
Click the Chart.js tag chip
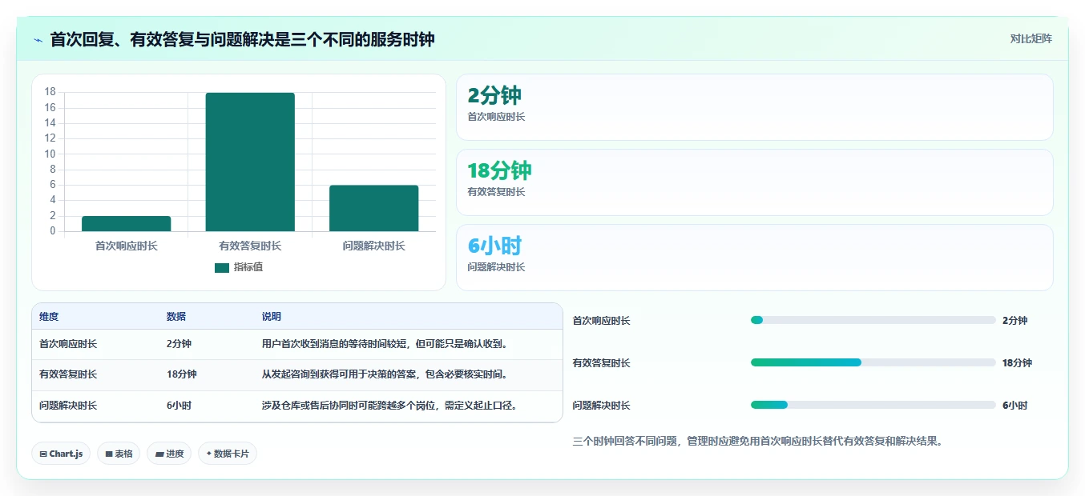pyautogui.click(x=61, y=454)
